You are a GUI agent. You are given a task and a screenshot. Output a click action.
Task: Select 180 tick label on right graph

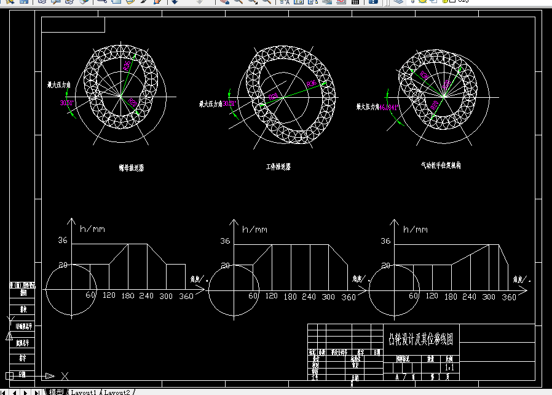tap(451, 297)
